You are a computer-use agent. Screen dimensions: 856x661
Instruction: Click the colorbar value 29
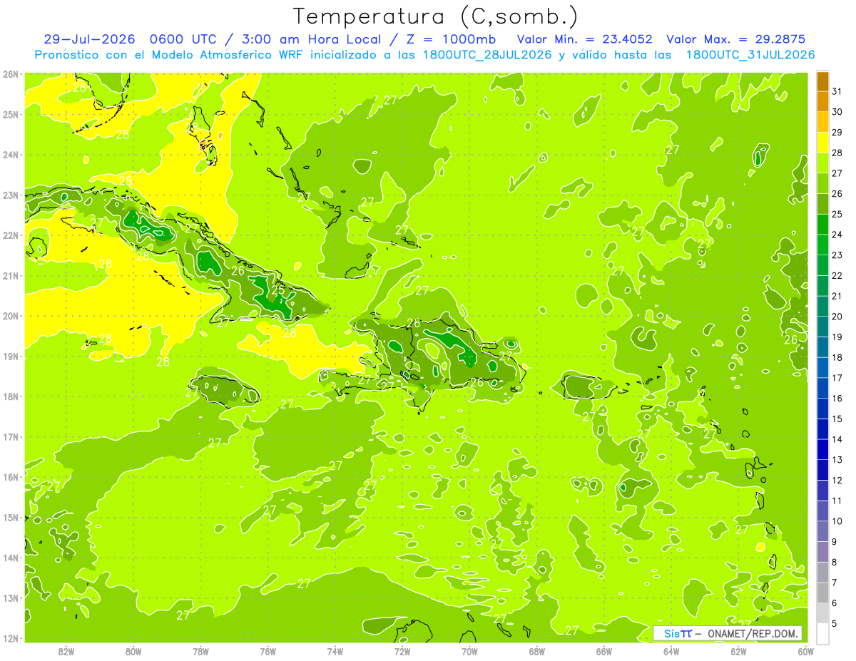click(x=837, y=132)
